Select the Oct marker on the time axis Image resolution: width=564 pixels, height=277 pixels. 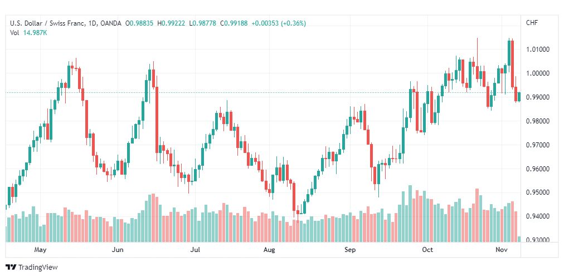click(427, 250)
